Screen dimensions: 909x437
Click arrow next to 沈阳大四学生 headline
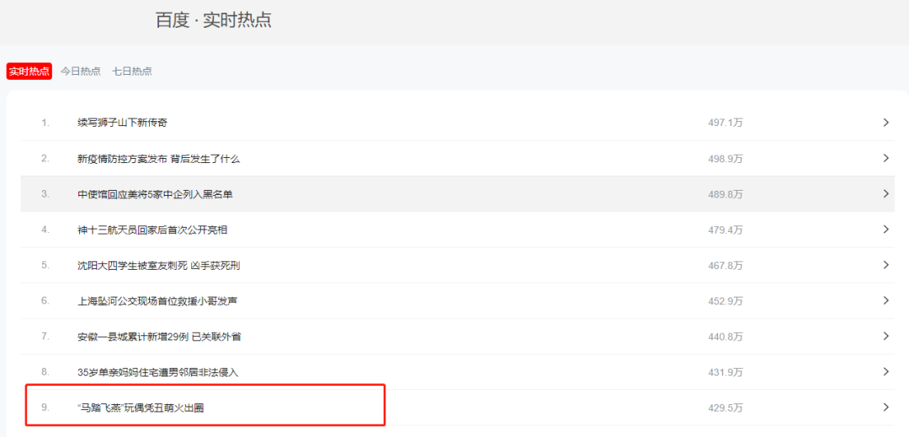[x=885, y=265]
